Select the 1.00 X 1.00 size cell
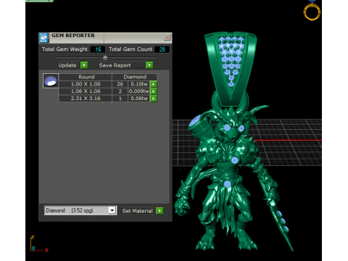 tap(86, 84)
